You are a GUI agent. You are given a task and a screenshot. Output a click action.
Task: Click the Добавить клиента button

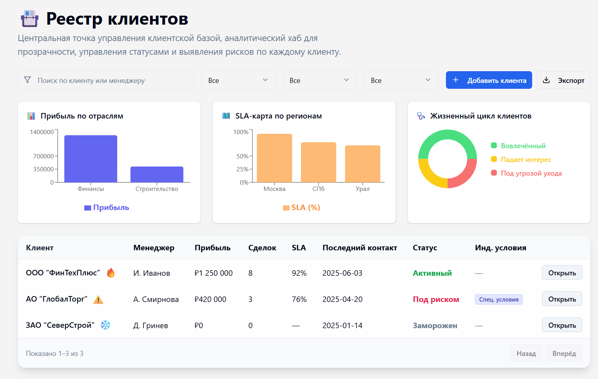click(489, 80)
